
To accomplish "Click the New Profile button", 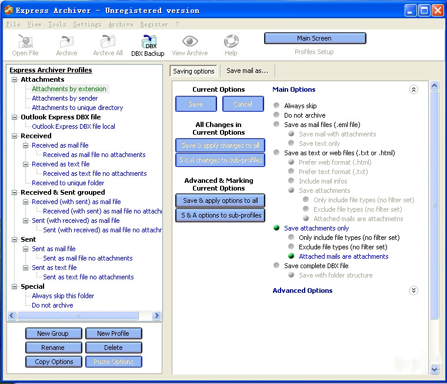I will pos(114,333).
